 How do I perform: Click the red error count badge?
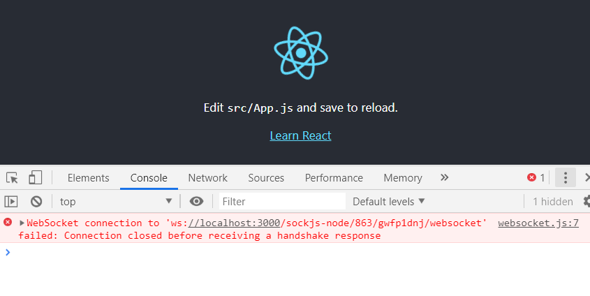pos(536,177)
